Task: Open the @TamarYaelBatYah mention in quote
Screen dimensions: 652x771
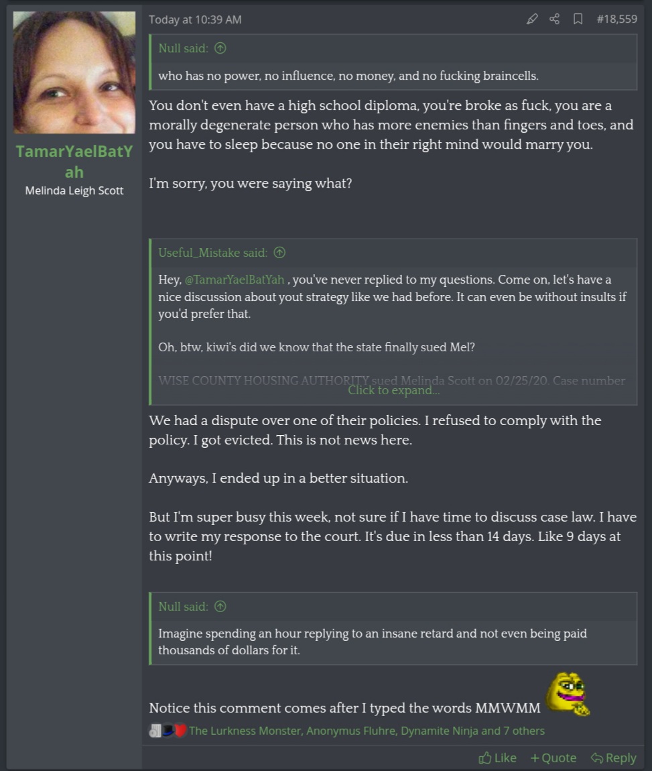Action: (x=235, y=280)
